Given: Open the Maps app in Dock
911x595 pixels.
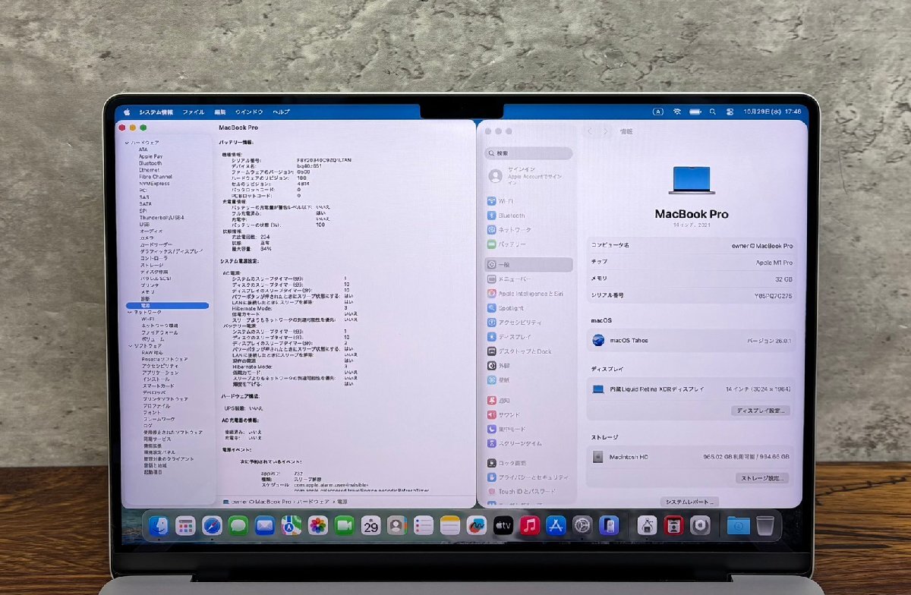Looking at the screenshot, I should [x=291, y=526].
